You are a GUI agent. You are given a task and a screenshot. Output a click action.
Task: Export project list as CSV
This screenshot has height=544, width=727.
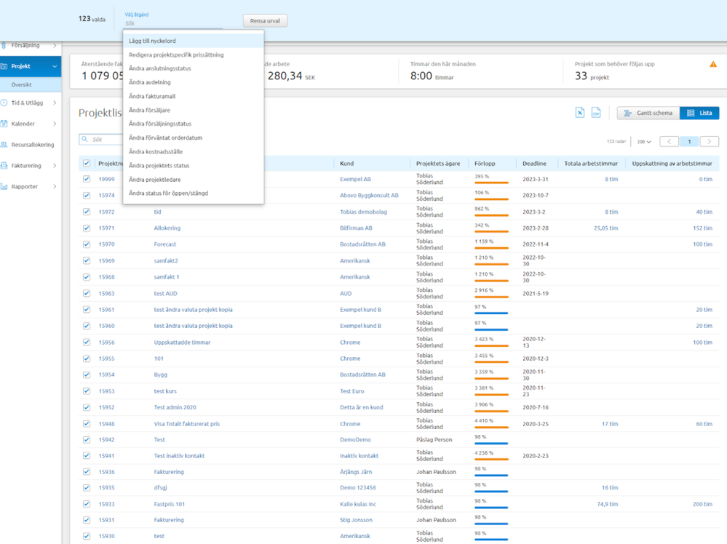pos(595,113)
